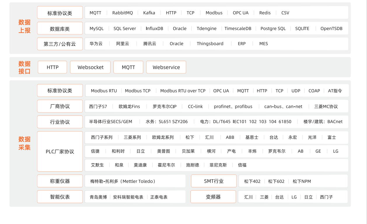Screen dimensions: 367x224
Task: Select the CC-link entry
Action: click(x=195, y=106)
